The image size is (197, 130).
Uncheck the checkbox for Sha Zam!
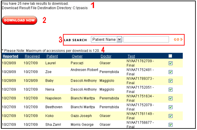tap(171, 125)
